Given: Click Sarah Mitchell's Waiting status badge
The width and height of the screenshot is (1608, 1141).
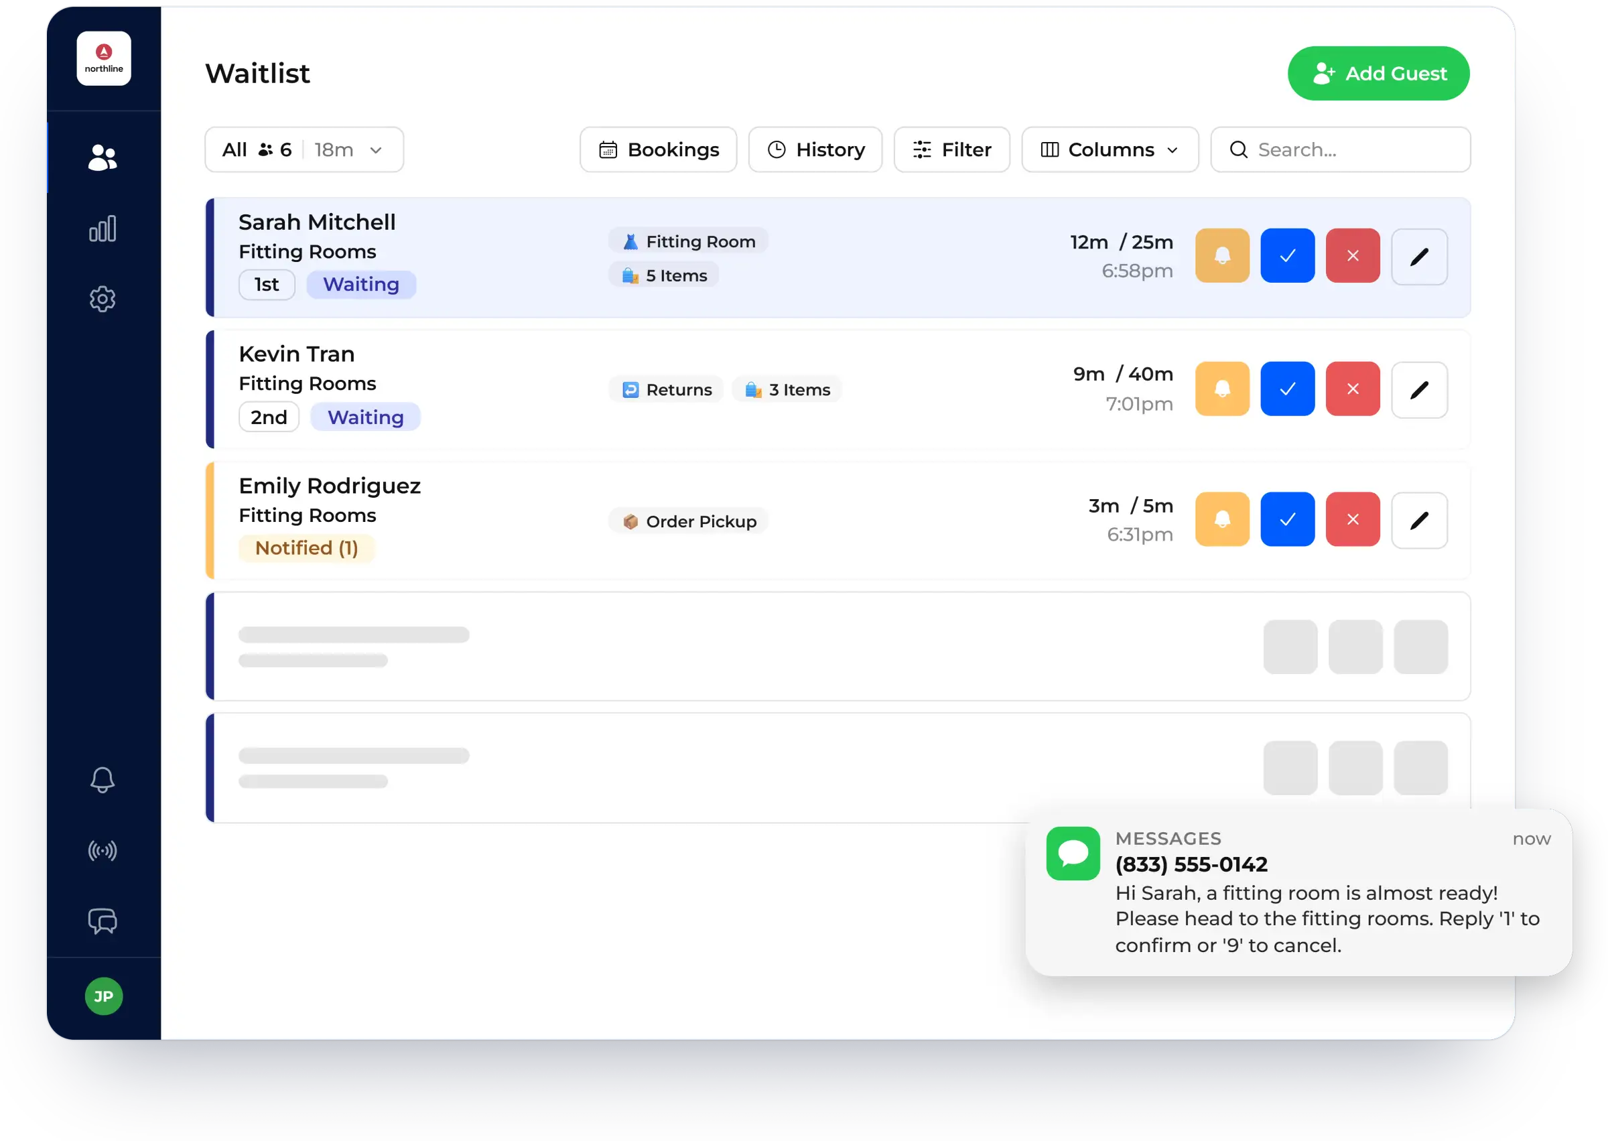Looking at the screenshot, I should pyautogui.click(x=361, y=285).
